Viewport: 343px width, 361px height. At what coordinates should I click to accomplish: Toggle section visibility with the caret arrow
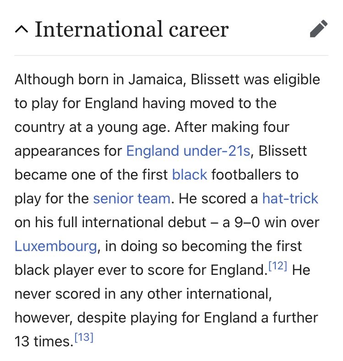(x=22, y=29)
